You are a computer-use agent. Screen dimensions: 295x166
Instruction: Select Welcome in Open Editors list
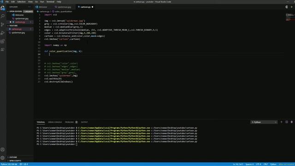click(x=19, y=15)
